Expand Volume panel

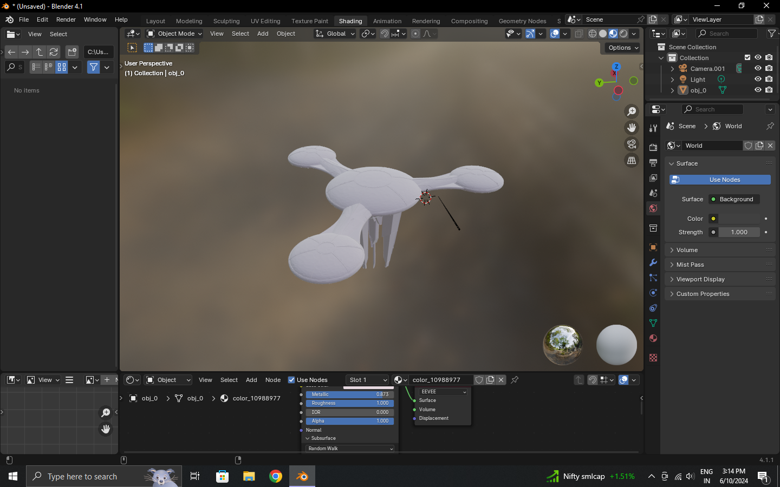[720, 250]
